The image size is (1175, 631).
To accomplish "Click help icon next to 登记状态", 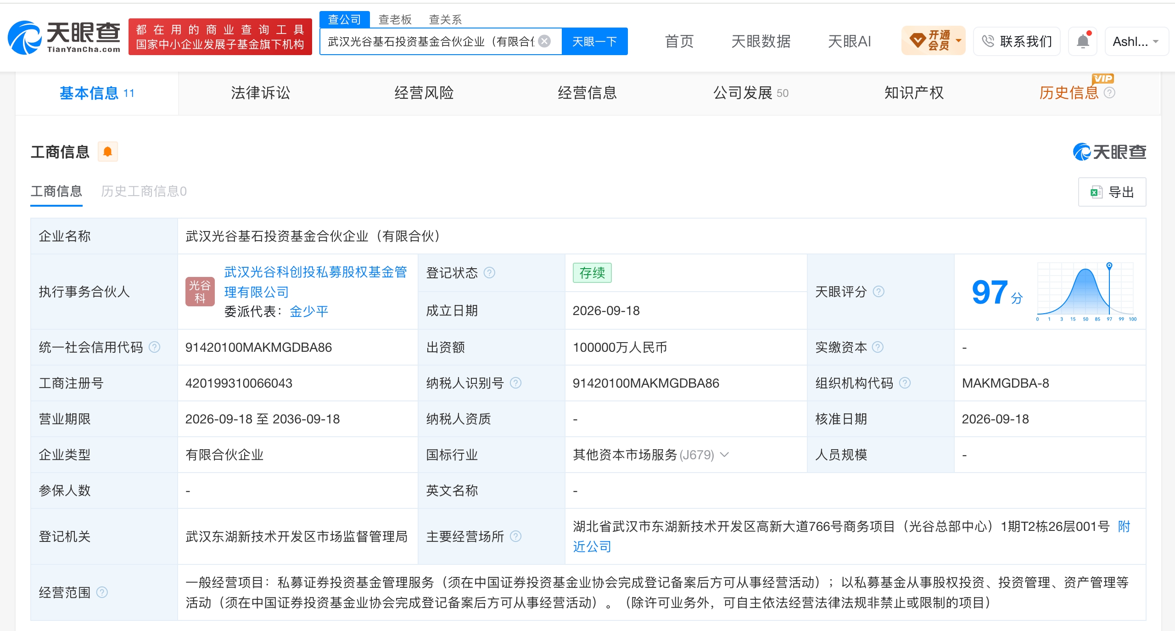I will [x=490, y=273].
